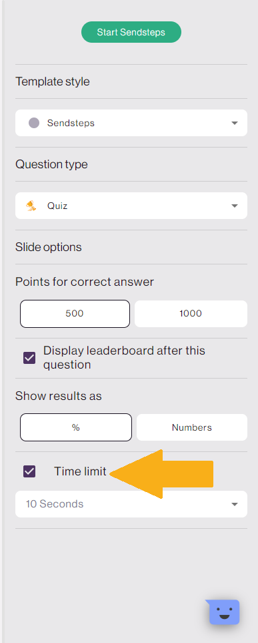This screenshot has width=258, height=643.
Task: Click the Sendsteps template color circle
Action: (34, 123)
